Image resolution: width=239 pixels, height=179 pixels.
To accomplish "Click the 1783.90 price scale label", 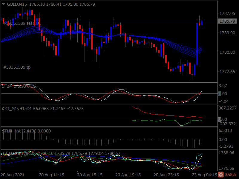I will pos(227,33).
